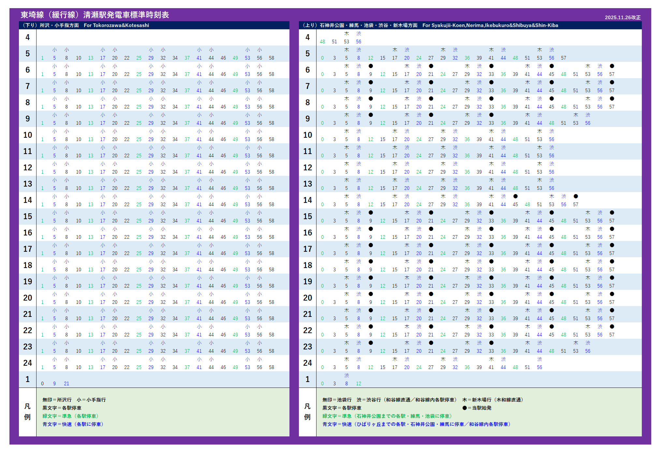
Task: Select the inbound header For Syakujii-Koen,Nerima,Ikebukuro
Action: [490, 25]
